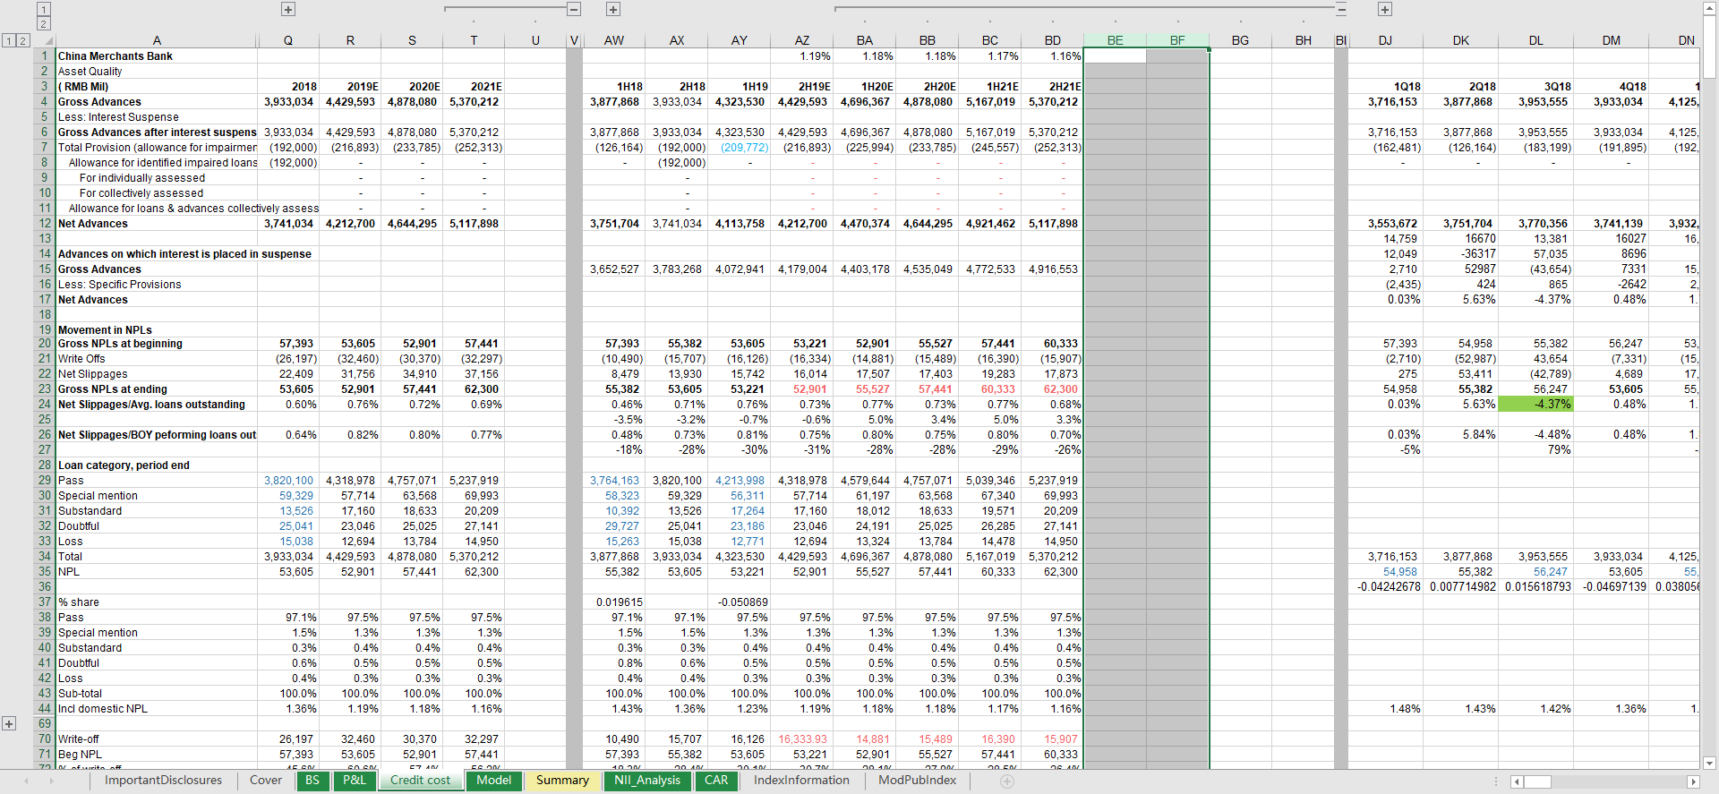Show column outline level 2
Viewport: 1719px width, 794px height.
tap(43, 24)
